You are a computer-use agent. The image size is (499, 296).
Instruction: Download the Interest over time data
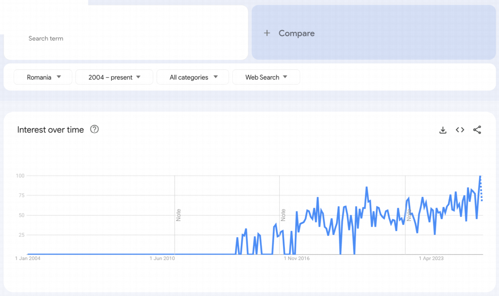point(443,130)
